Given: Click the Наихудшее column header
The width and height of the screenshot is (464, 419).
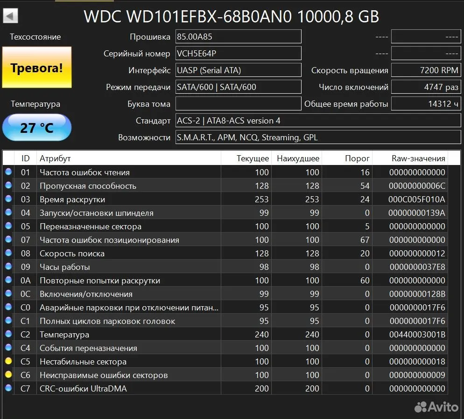Looking at the screenshot, I should pos(296,158).
